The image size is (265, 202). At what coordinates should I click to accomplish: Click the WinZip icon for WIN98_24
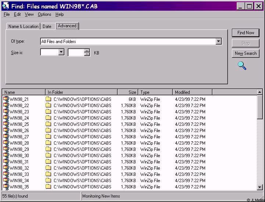[6, 118]
